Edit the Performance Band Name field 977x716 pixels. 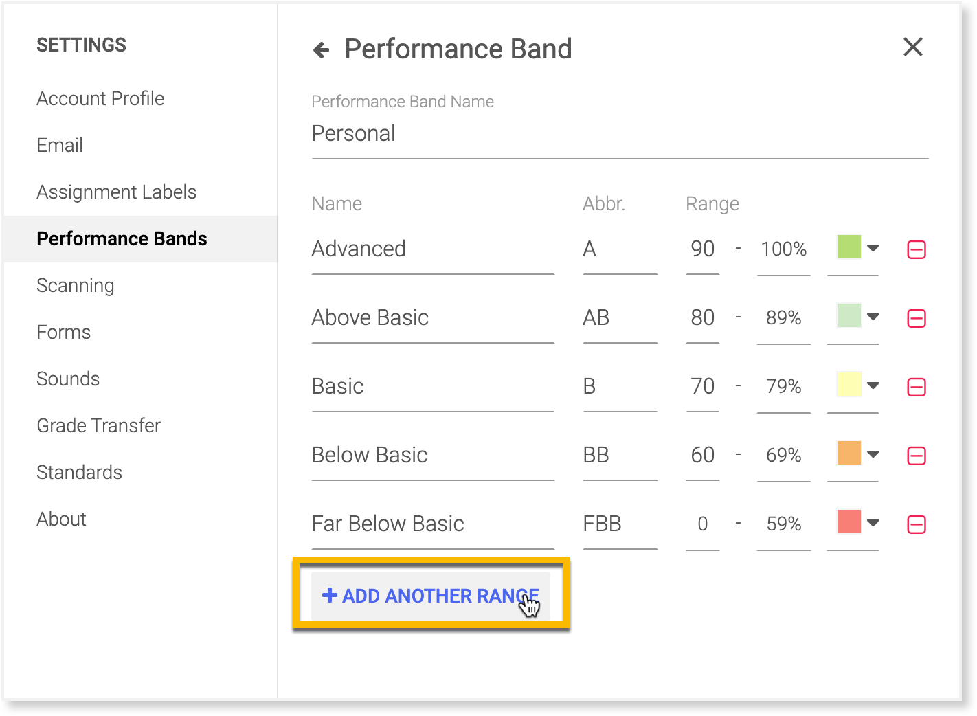[x=618, y=134]
